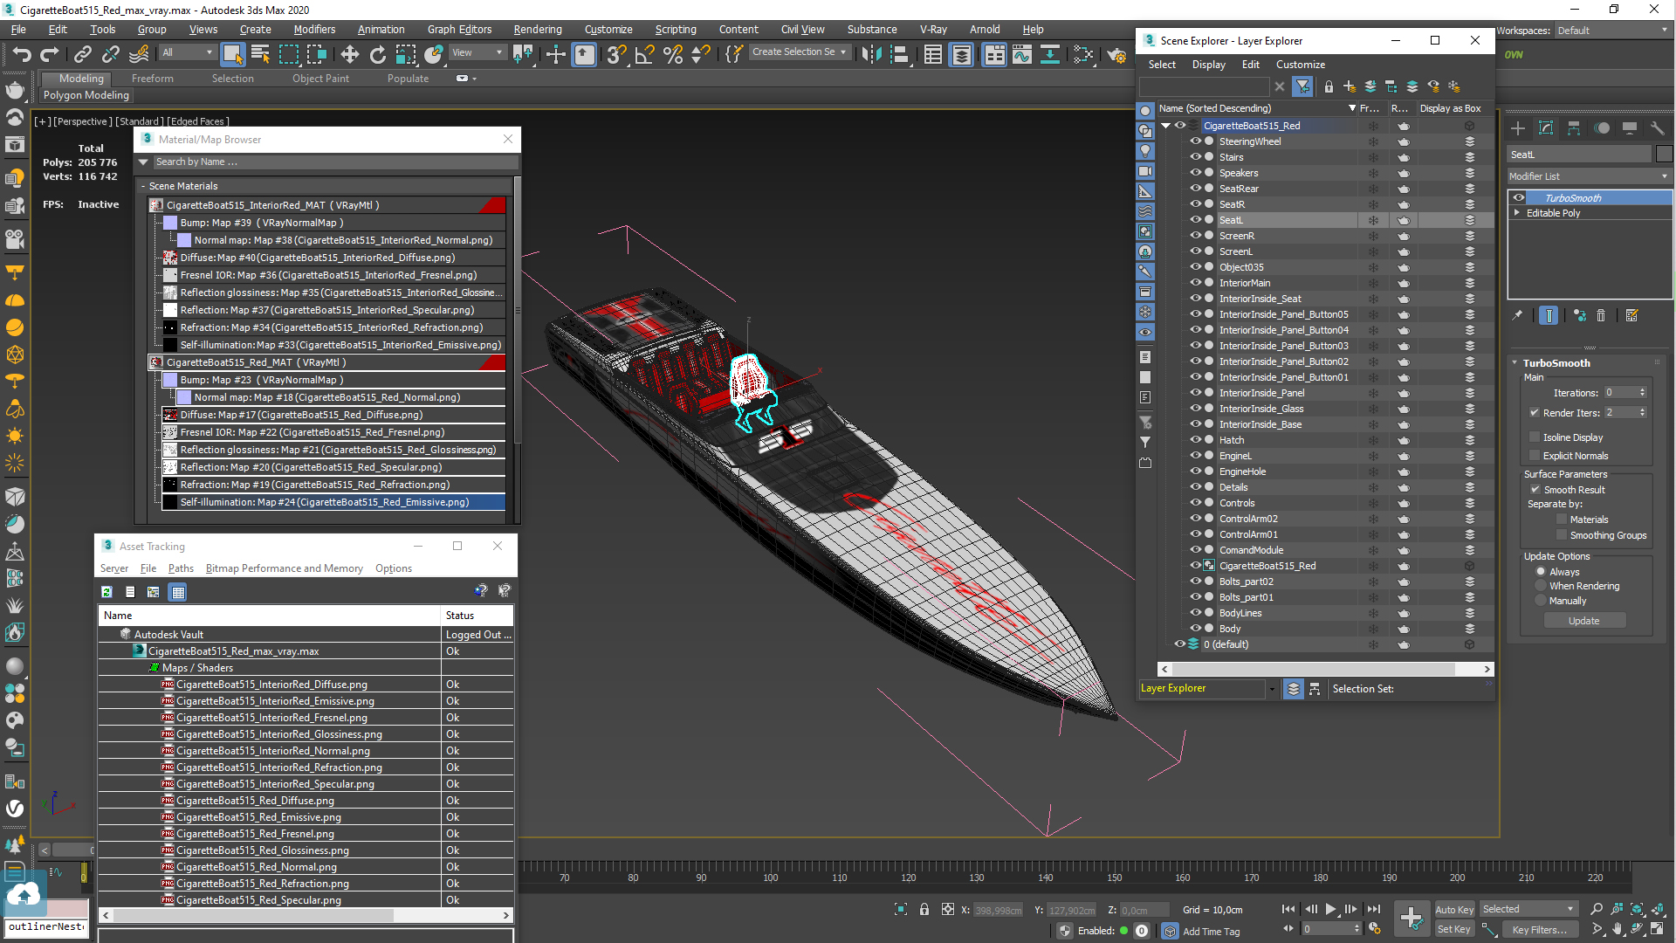
Task: Toggle display filter icon in Scene Explorer
Action: point(1302,86)
